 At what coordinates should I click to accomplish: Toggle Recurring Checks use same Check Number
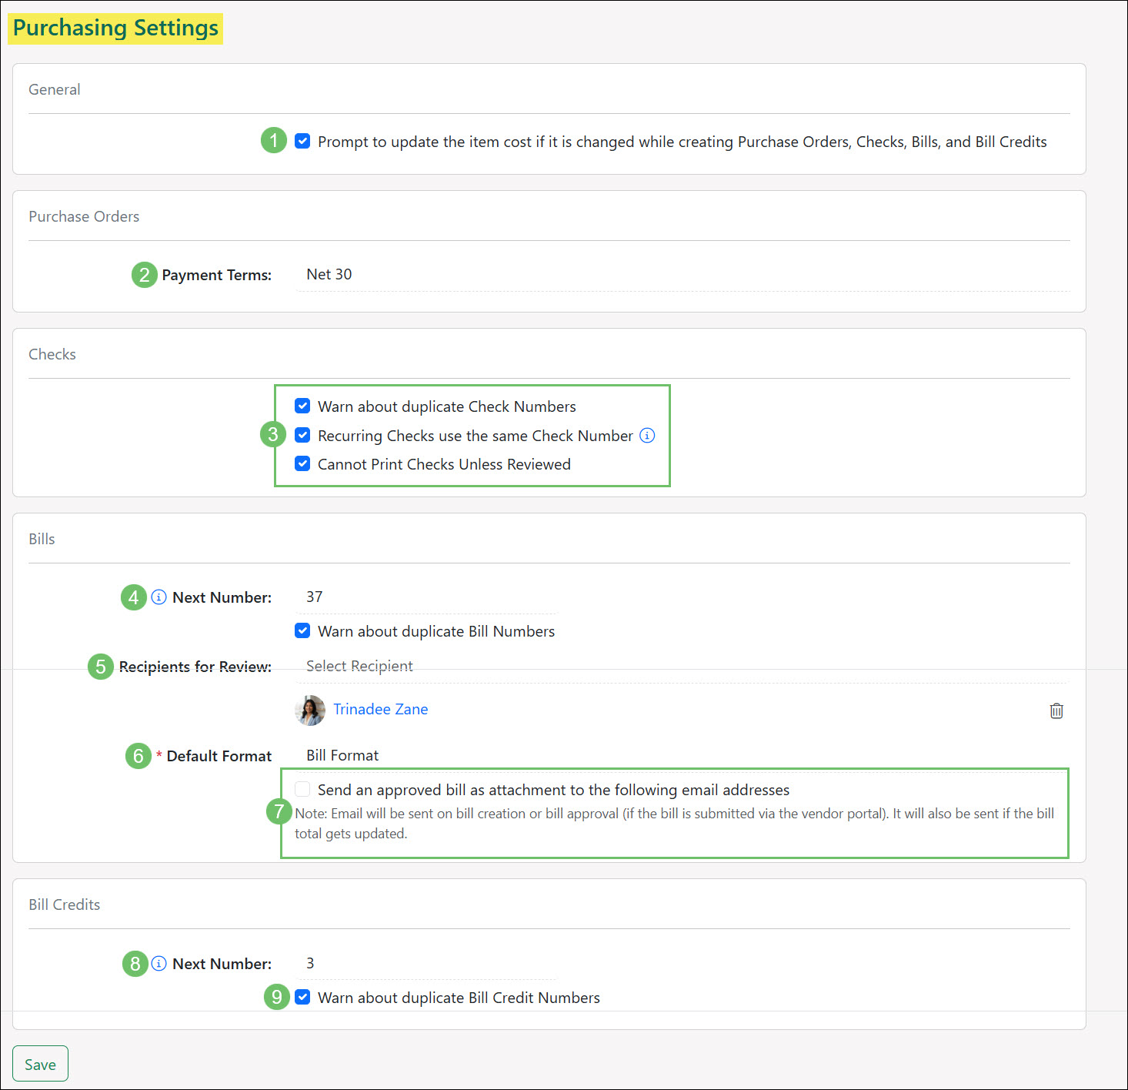pyautogui.click(x=302, y=435)
